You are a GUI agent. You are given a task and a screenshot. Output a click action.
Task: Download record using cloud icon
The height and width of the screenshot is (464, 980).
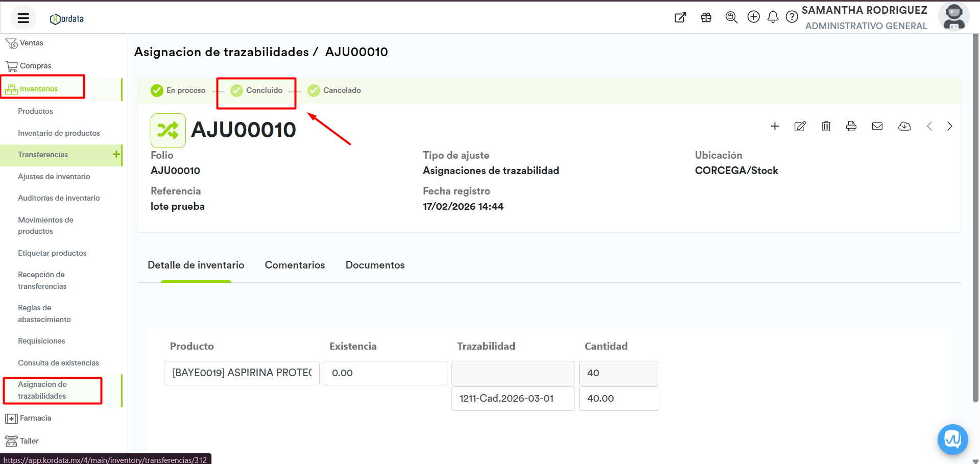[x=904, y=127]
